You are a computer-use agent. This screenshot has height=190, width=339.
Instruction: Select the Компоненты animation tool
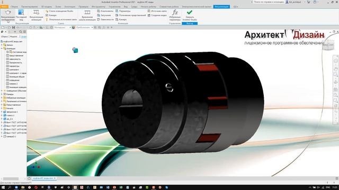click(105, 11)
